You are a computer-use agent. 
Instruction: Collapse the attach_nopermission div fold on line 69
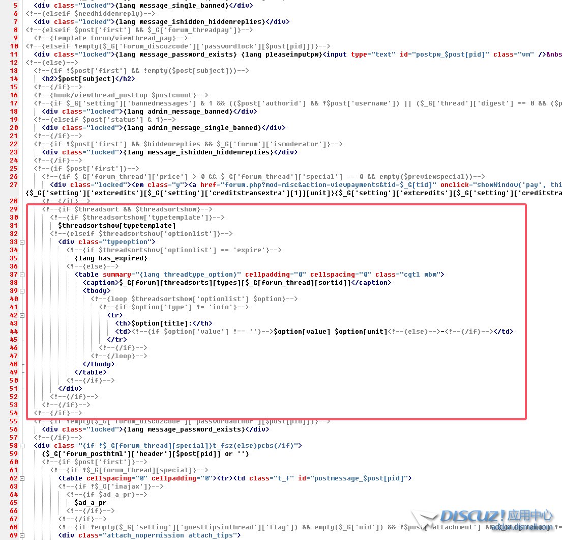(x=22, y=535)
